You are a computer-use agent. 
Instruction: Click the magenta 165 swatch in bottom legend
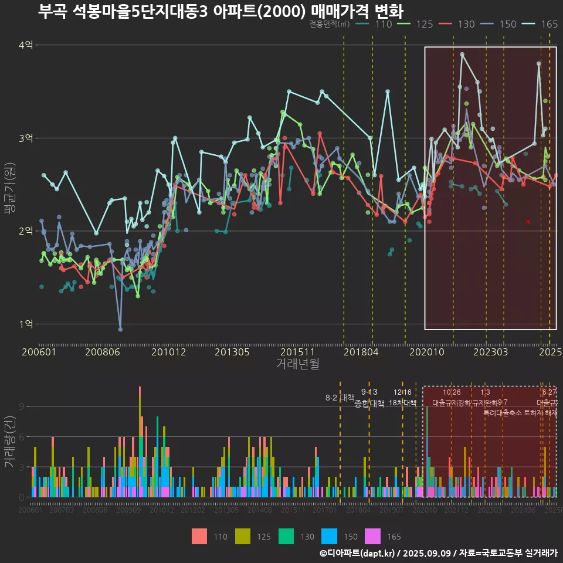(373, 537)
